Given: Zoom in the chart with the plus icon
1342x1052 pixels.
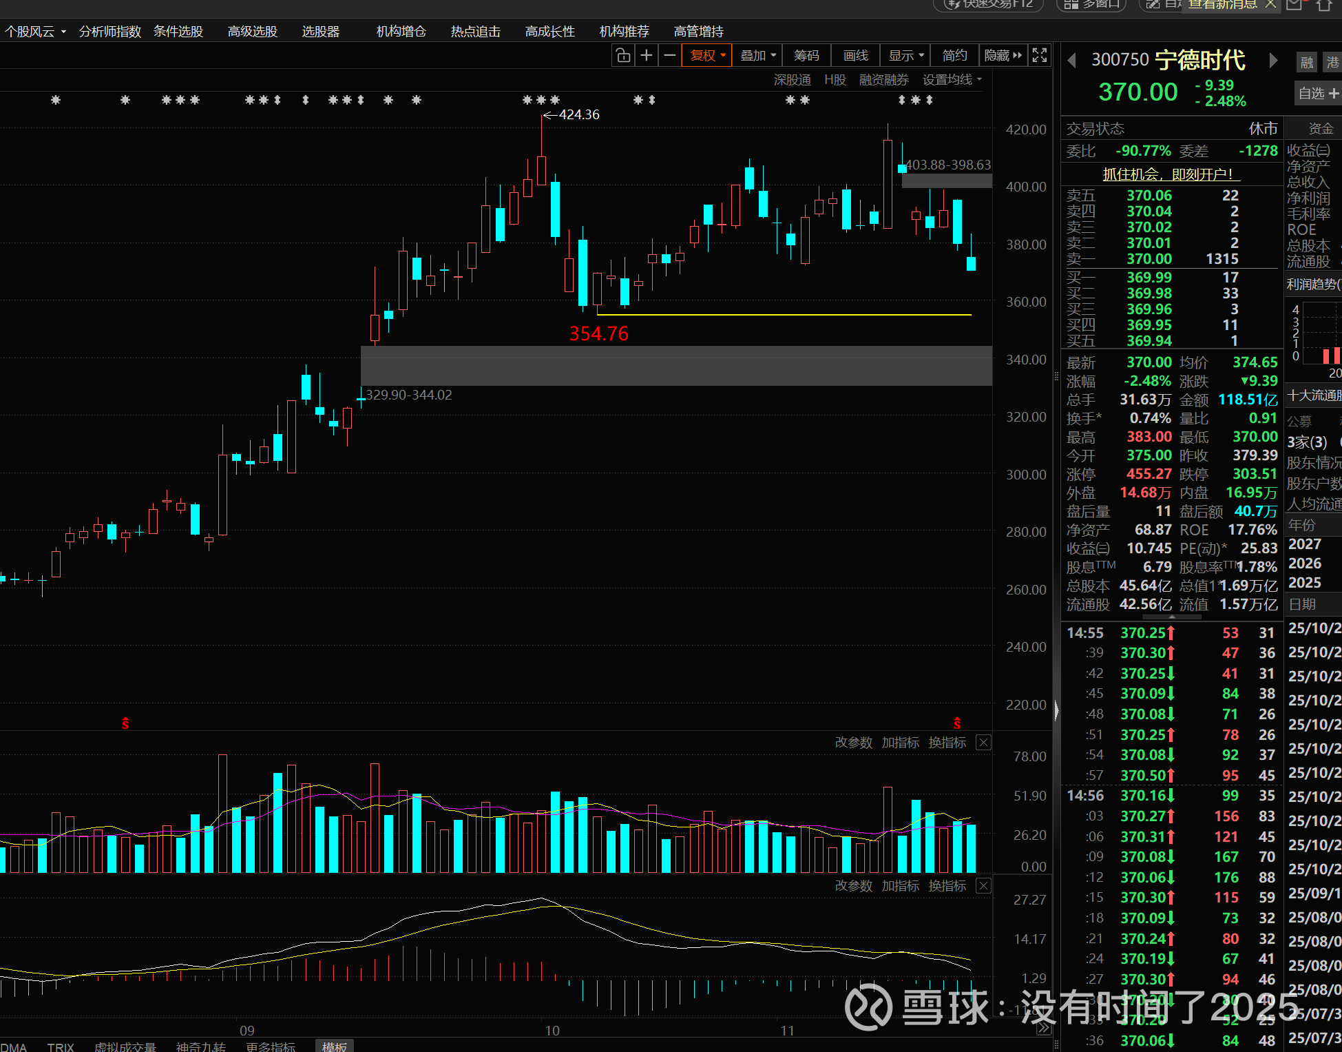Looking at the screenshot, I should [647, 56].
